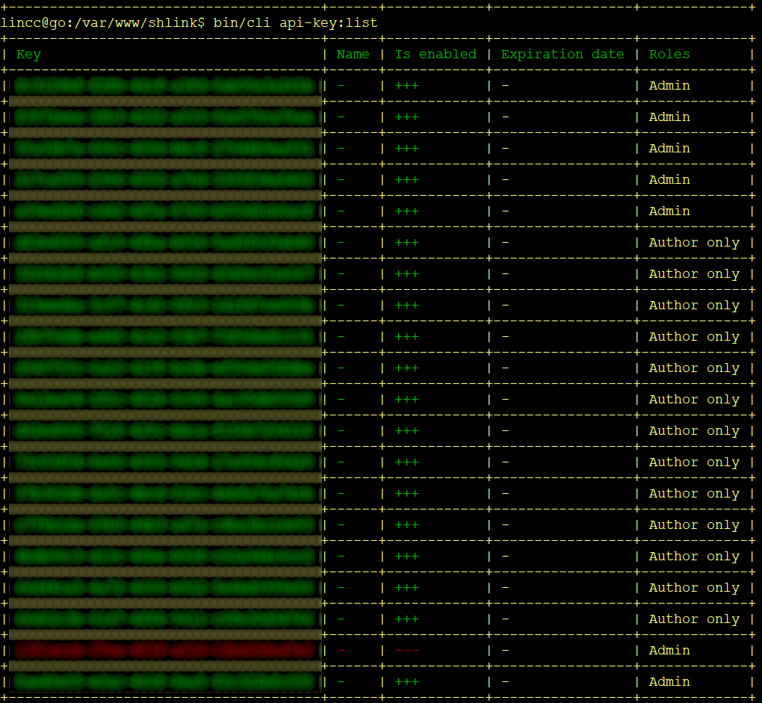Click the "Roles" column header

point(669,54)
